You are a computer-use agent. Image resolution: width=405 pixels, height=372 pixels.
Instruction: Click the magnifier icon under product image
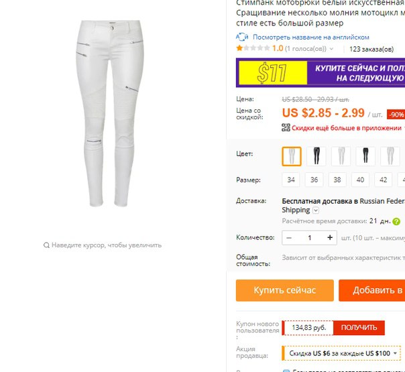pos(46,245)
